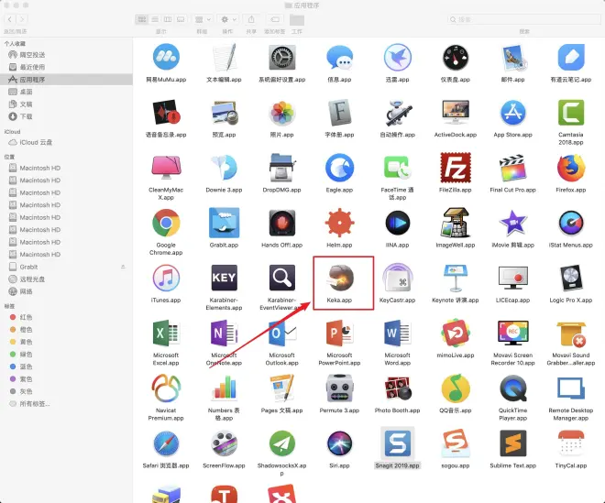Viewport: 605px width, 503px height.
Task: Select Permute 3.app icon
Action: click(x=339, y=388)
